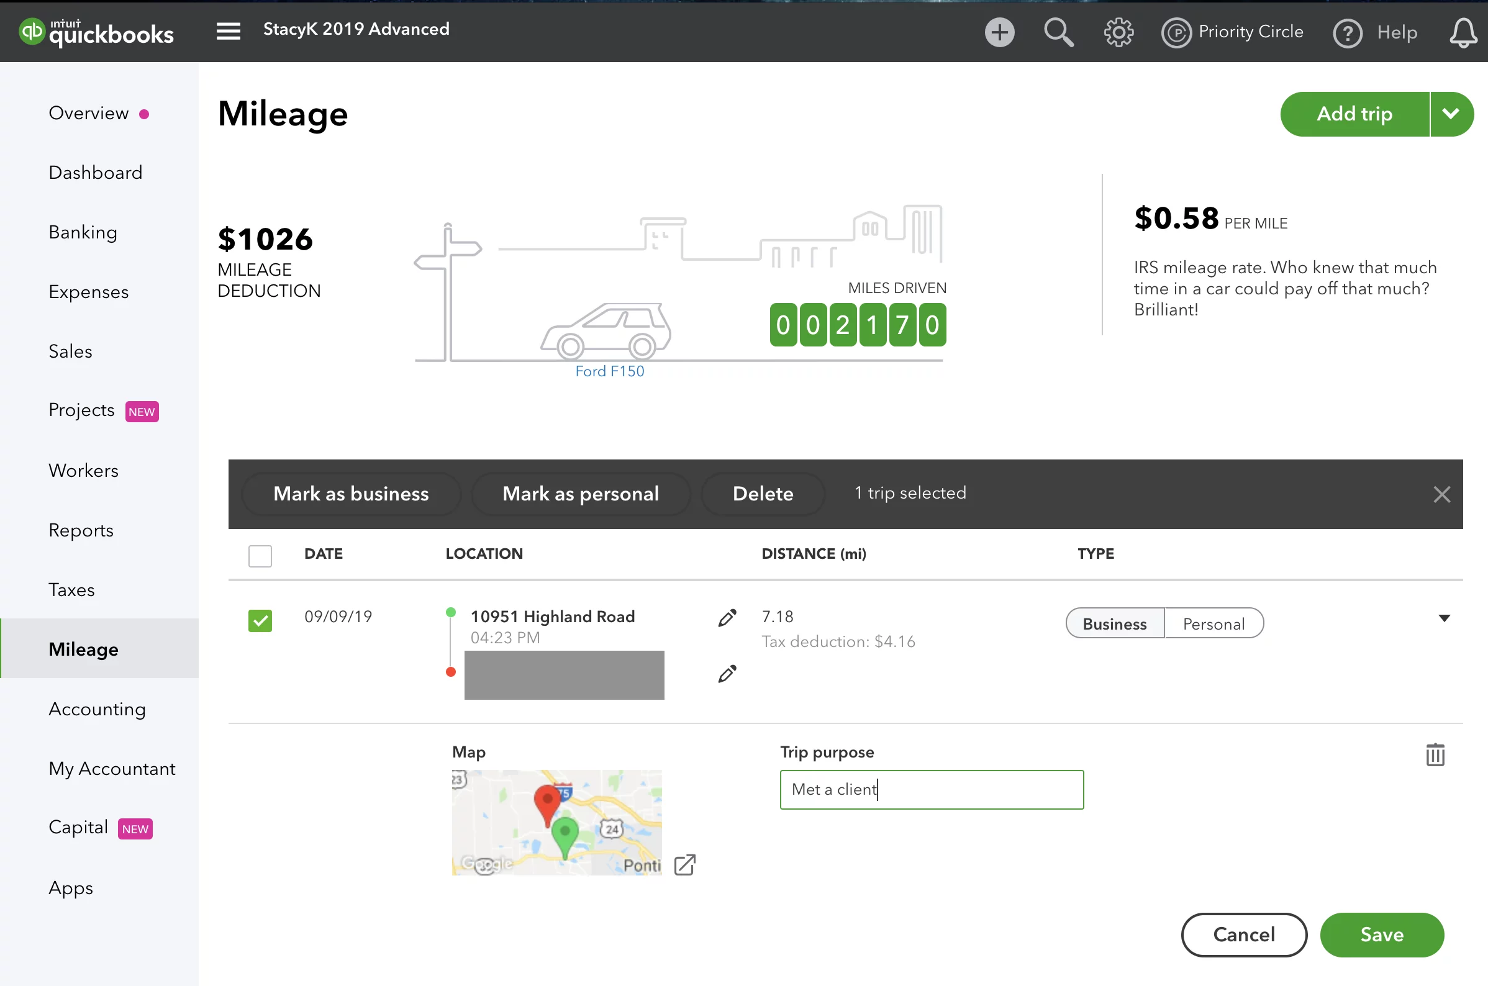1488x986 pixels.
Task: Click the $1026 mileage deduction amount
Action: pyautogui.click(x=265, y=240)
